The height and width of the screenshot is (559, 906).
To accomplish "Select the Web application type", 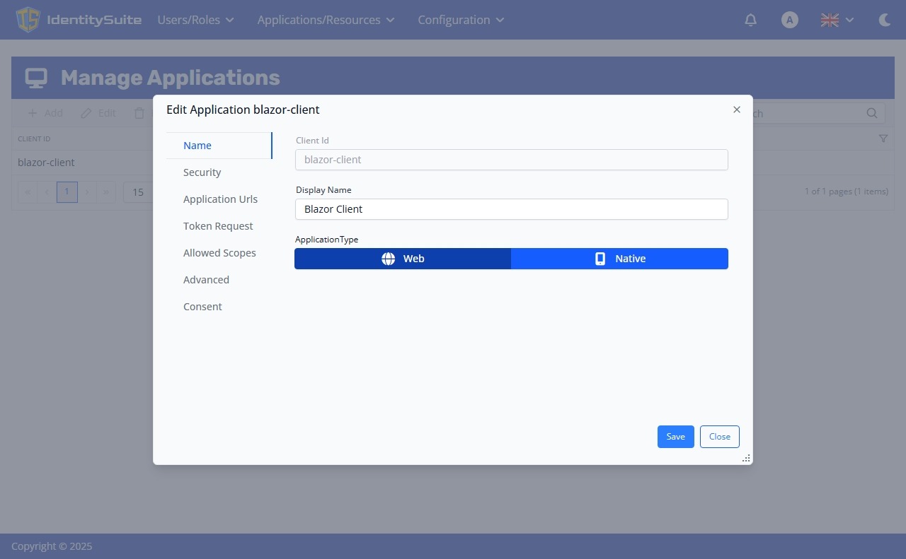I will pos(403,259).
